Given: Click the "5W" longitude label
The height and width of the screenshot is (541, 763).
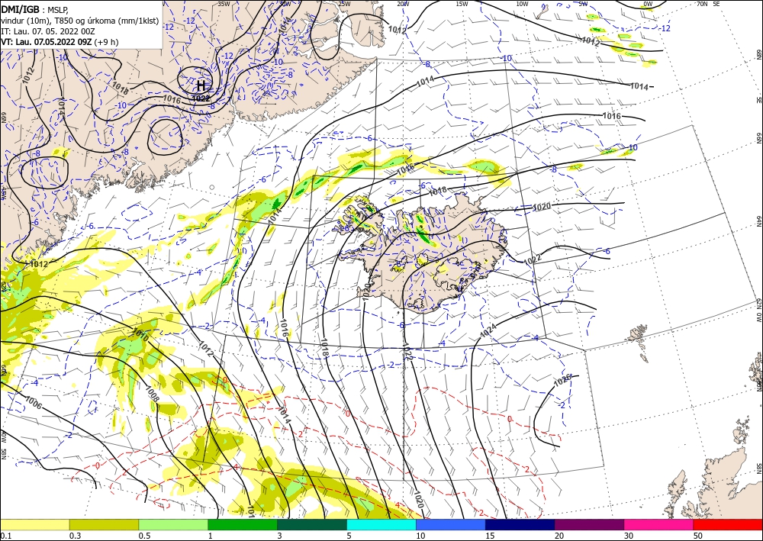Looking at the screenshot, I should tap(583, 4).
